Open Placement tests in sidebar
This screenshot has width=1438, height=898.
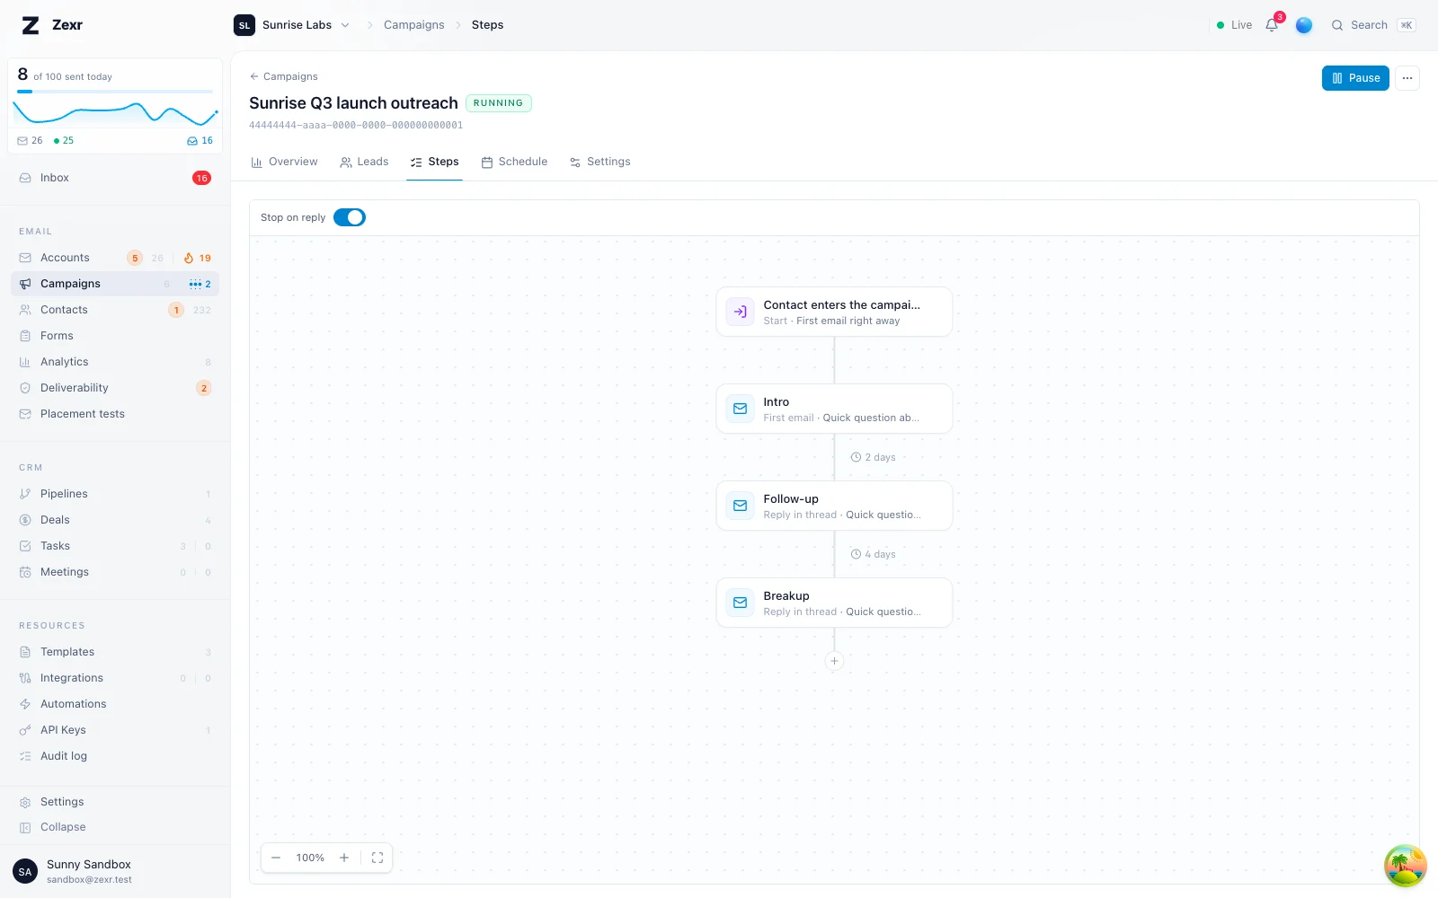(x=115, y=414)
